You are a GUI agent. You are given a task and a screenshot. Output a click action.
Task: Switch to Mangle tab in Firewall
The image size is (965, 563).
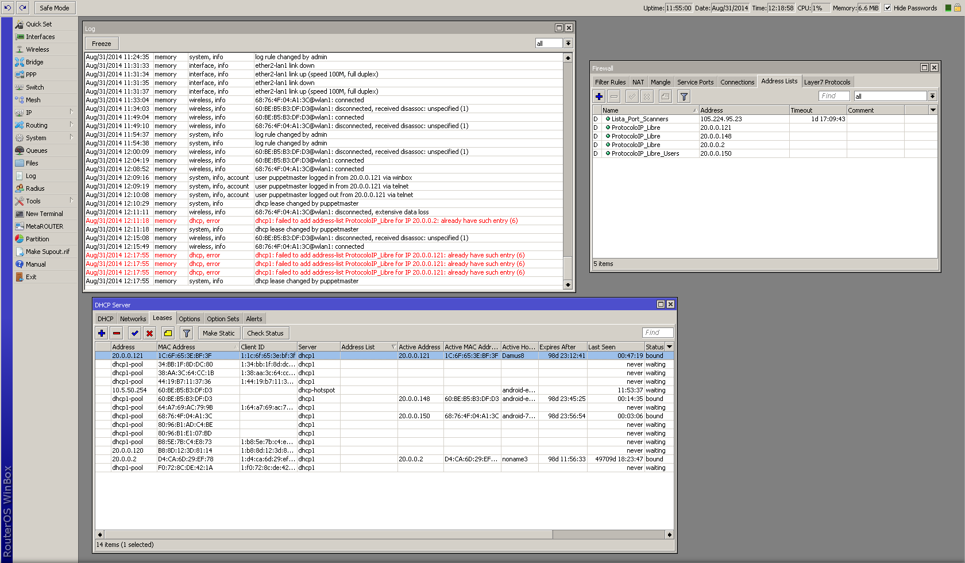[660, 82]
